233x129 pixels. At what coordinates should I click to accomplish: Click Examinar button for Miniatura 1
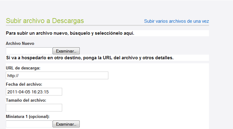coord(66,124)
